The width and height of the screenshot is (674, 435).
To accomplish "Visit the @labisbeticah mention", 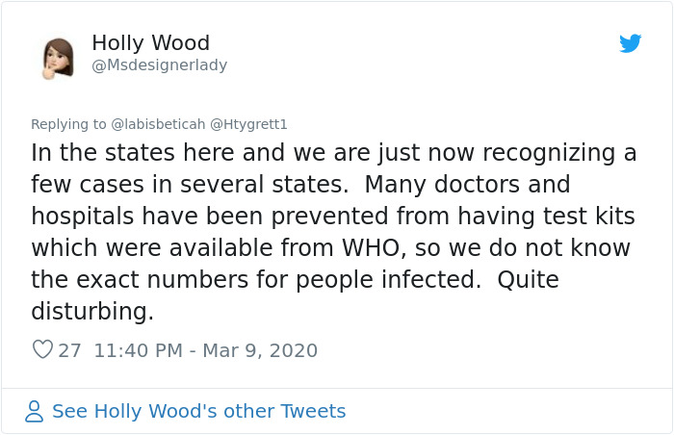I will tap(158, 124).
